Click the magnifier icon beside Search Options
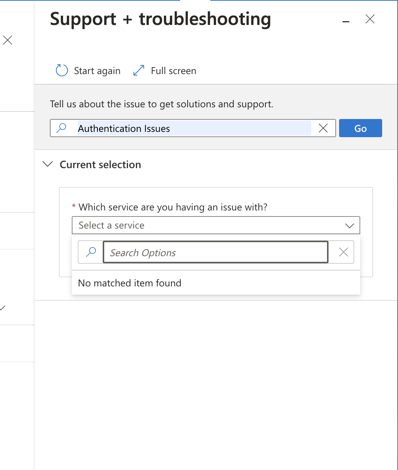This screenshot has width=398, height=470. [x=90, y=252]
